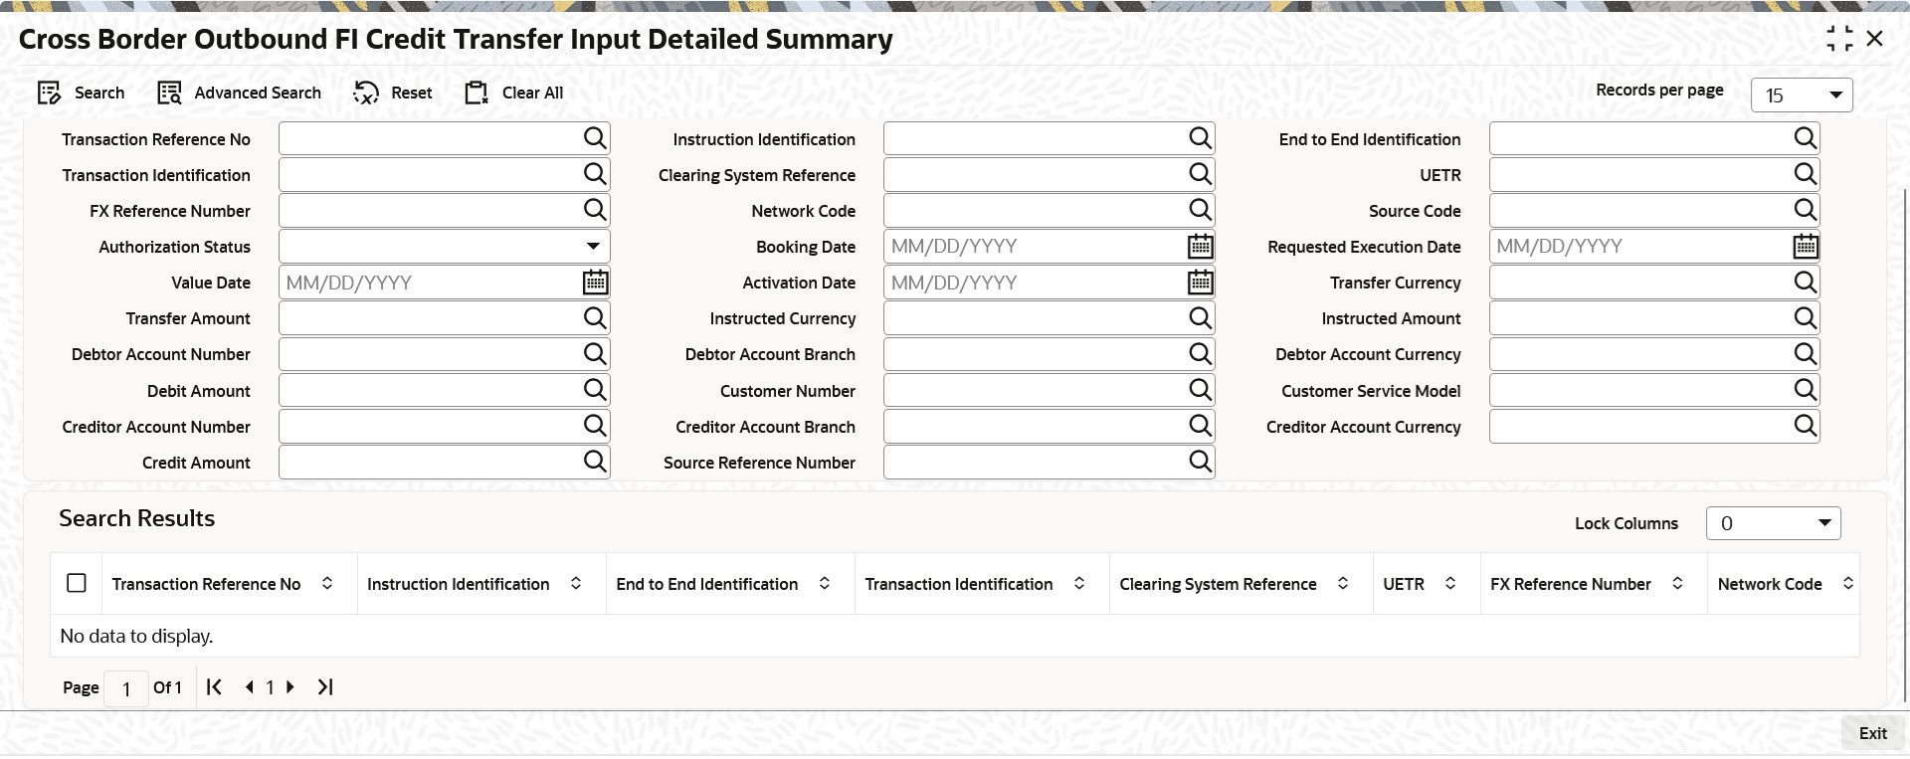The height and width of the screenshot is (759, 1910).
Task: Collapse the window with the minimize-screen icon
Action: [x=1839, y=39]
